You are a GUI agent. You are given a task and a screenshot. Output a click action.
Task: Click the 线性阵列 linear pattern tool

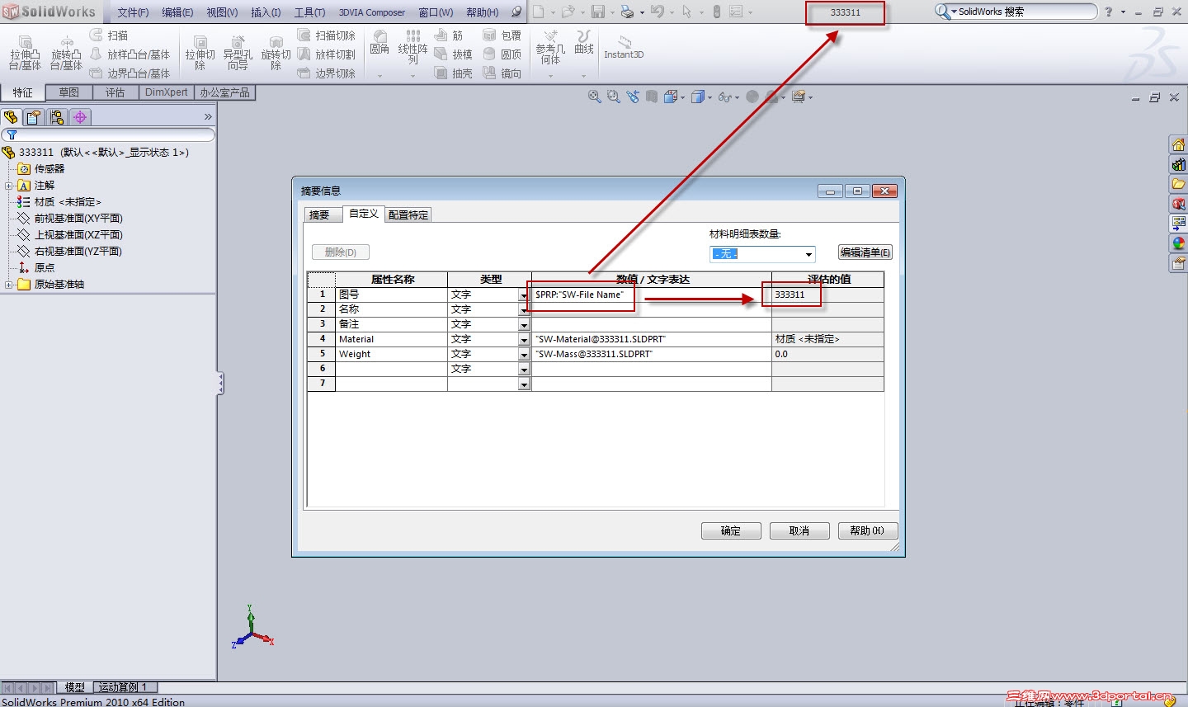click(x=412, y=47)
